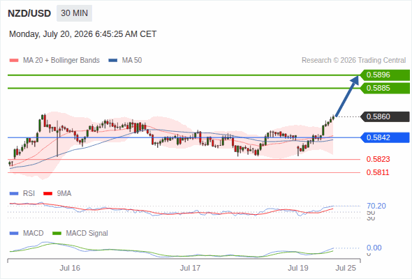Click the MACD Signal legend swatch
Screen dimensions: 412x279
click(57, 234)
